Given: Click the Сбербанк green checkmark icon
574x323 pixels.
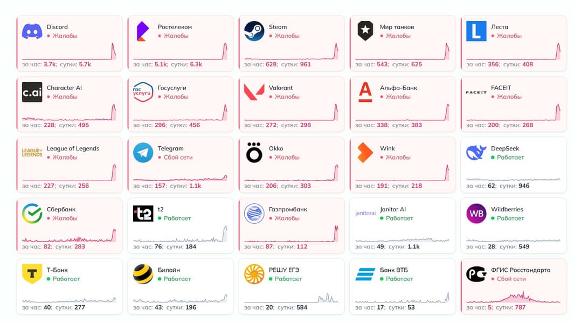Looking at the screenshot, I should [32, 214].
